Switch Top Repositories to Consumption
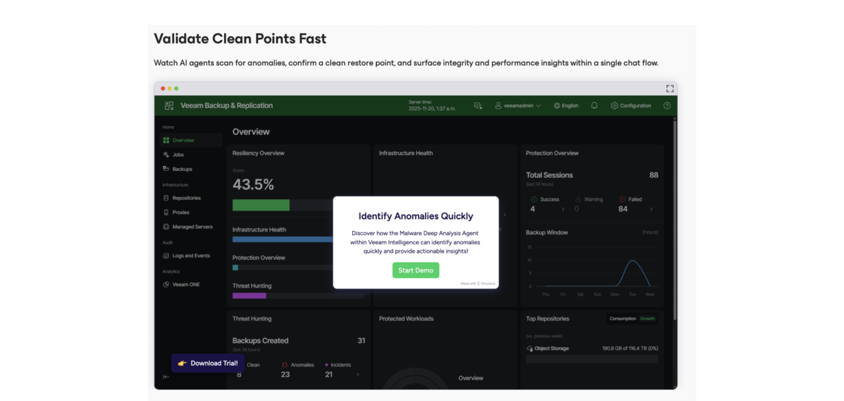844x401 pixels. point(622,318)
